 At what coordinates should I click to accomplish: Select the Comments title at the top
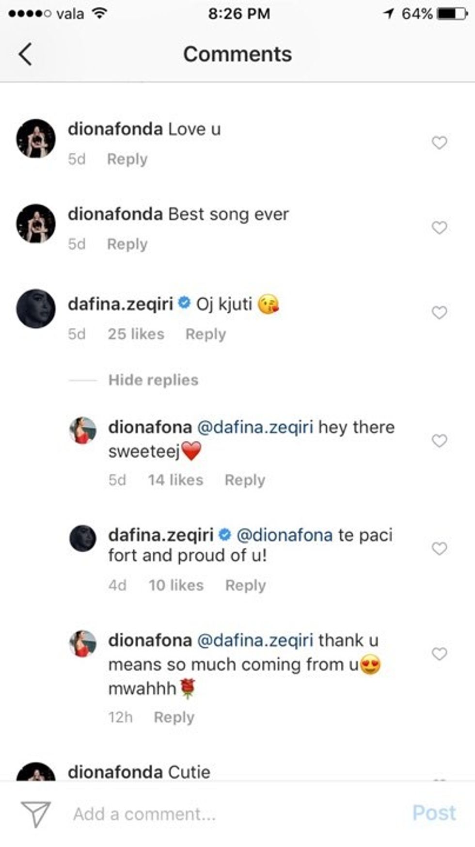point(237,53)
